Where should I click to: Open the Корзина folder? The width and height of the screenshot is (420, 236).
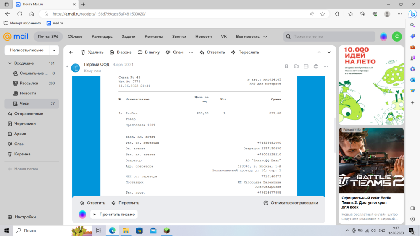tap(31, 154)
